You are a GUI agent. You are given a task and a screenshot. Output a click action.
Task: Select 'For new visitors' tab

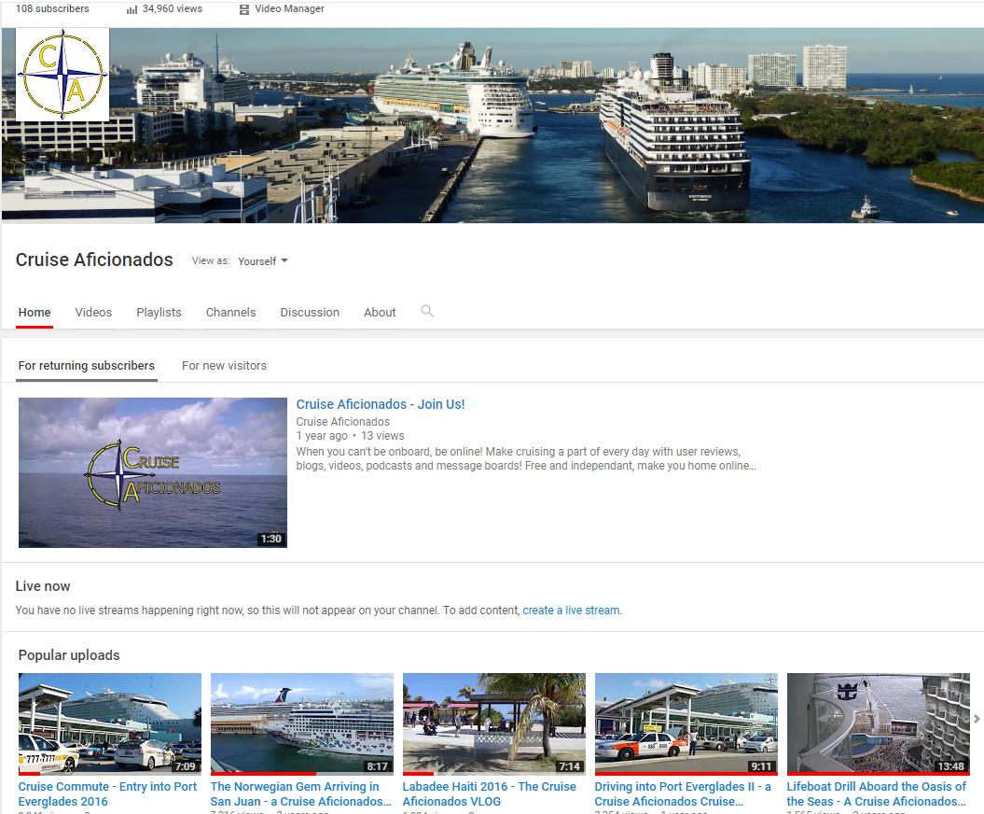coord(224,366)
